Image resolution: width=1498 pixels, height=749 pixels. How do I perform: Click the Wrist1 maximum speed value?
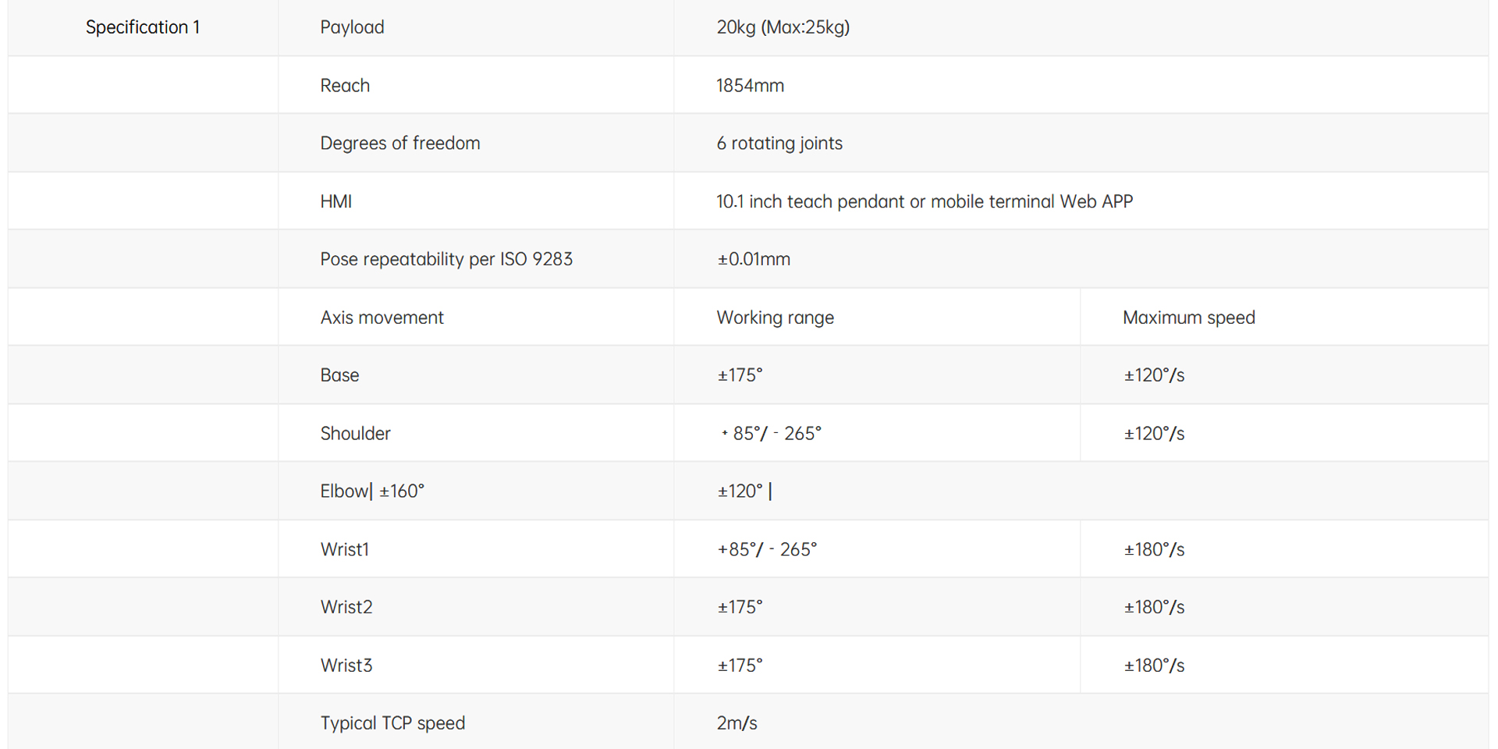[1153, 550]
